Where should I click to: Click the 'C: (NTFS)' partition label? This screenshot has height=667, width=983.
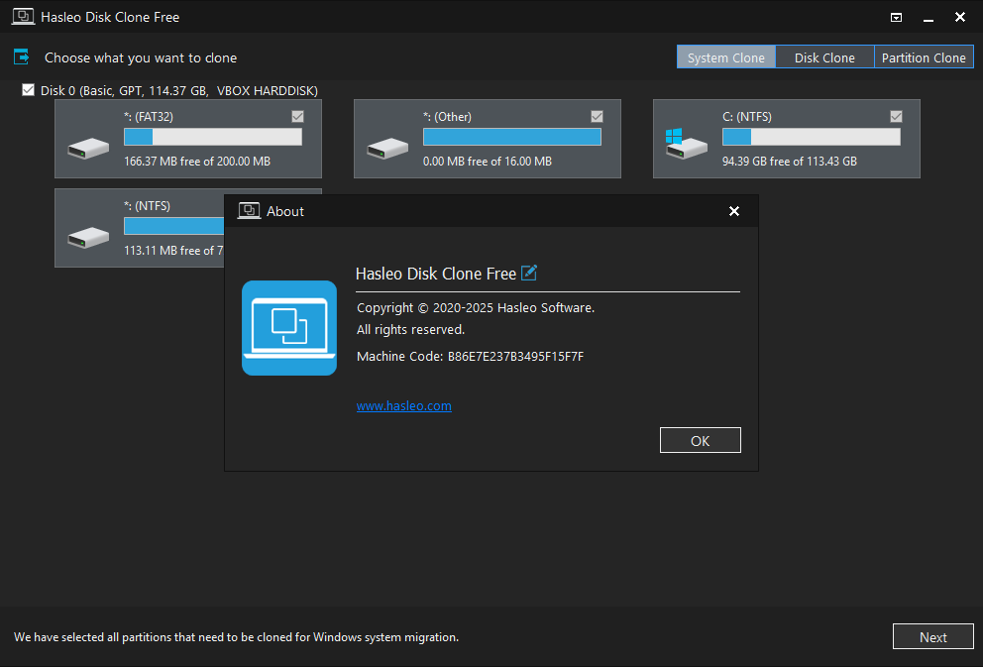(x=746, y=117)
